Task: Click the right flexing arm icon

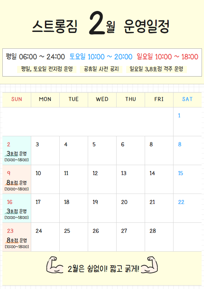Action: 149,265
